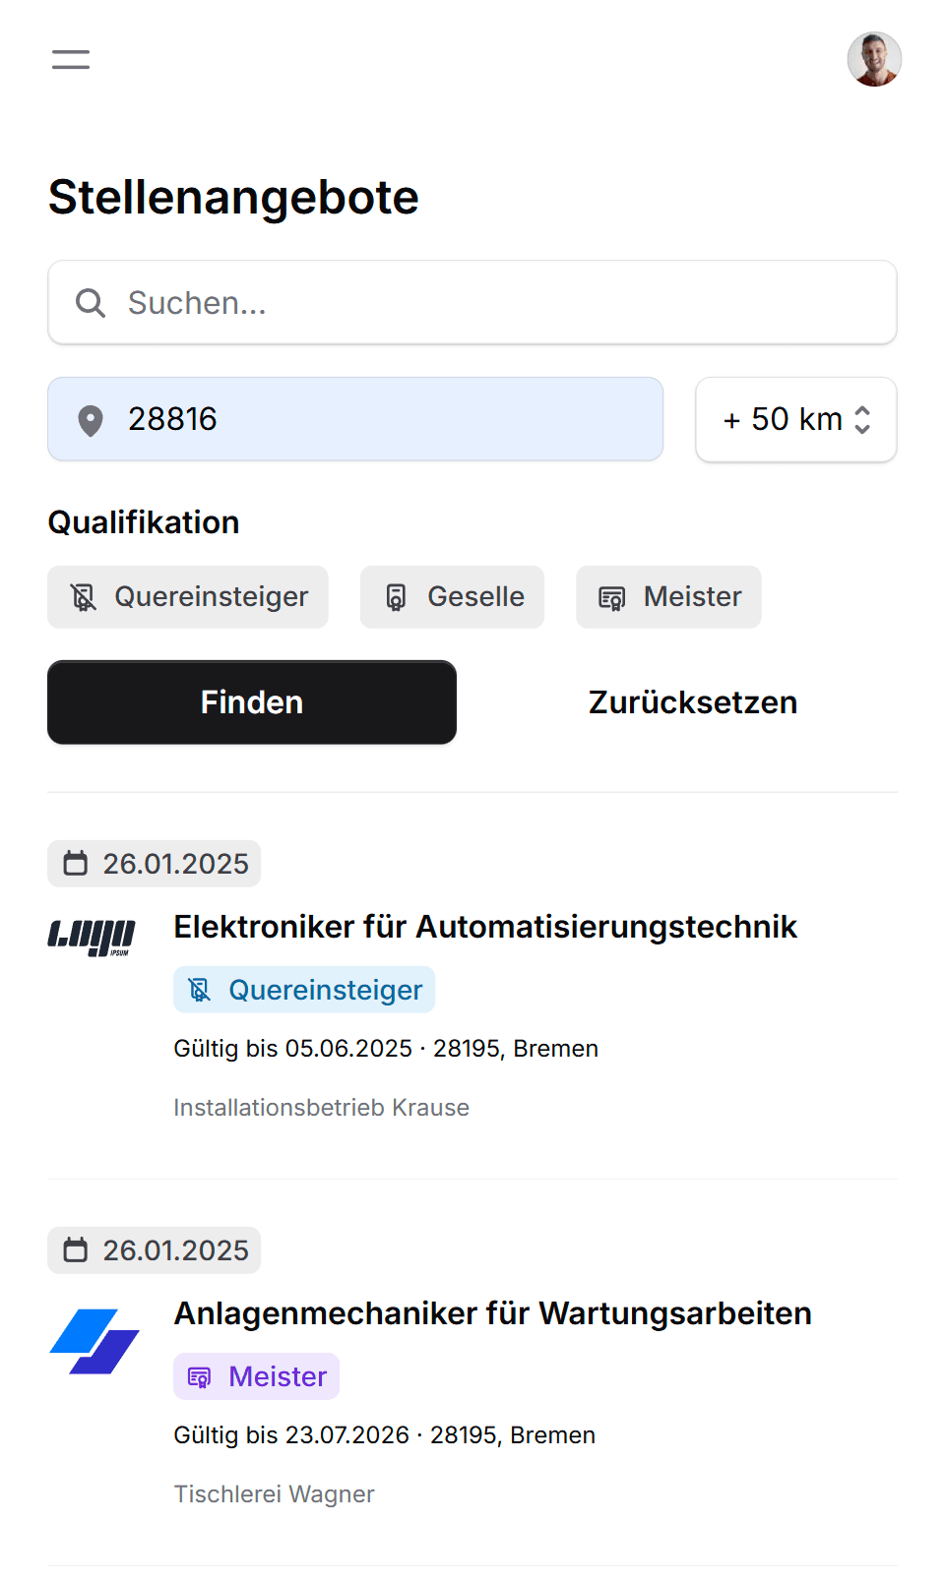Toggle the Quereinsteiger qualification filter
The width and height of the screenshot is (945, 1582).
click(188, 596)
